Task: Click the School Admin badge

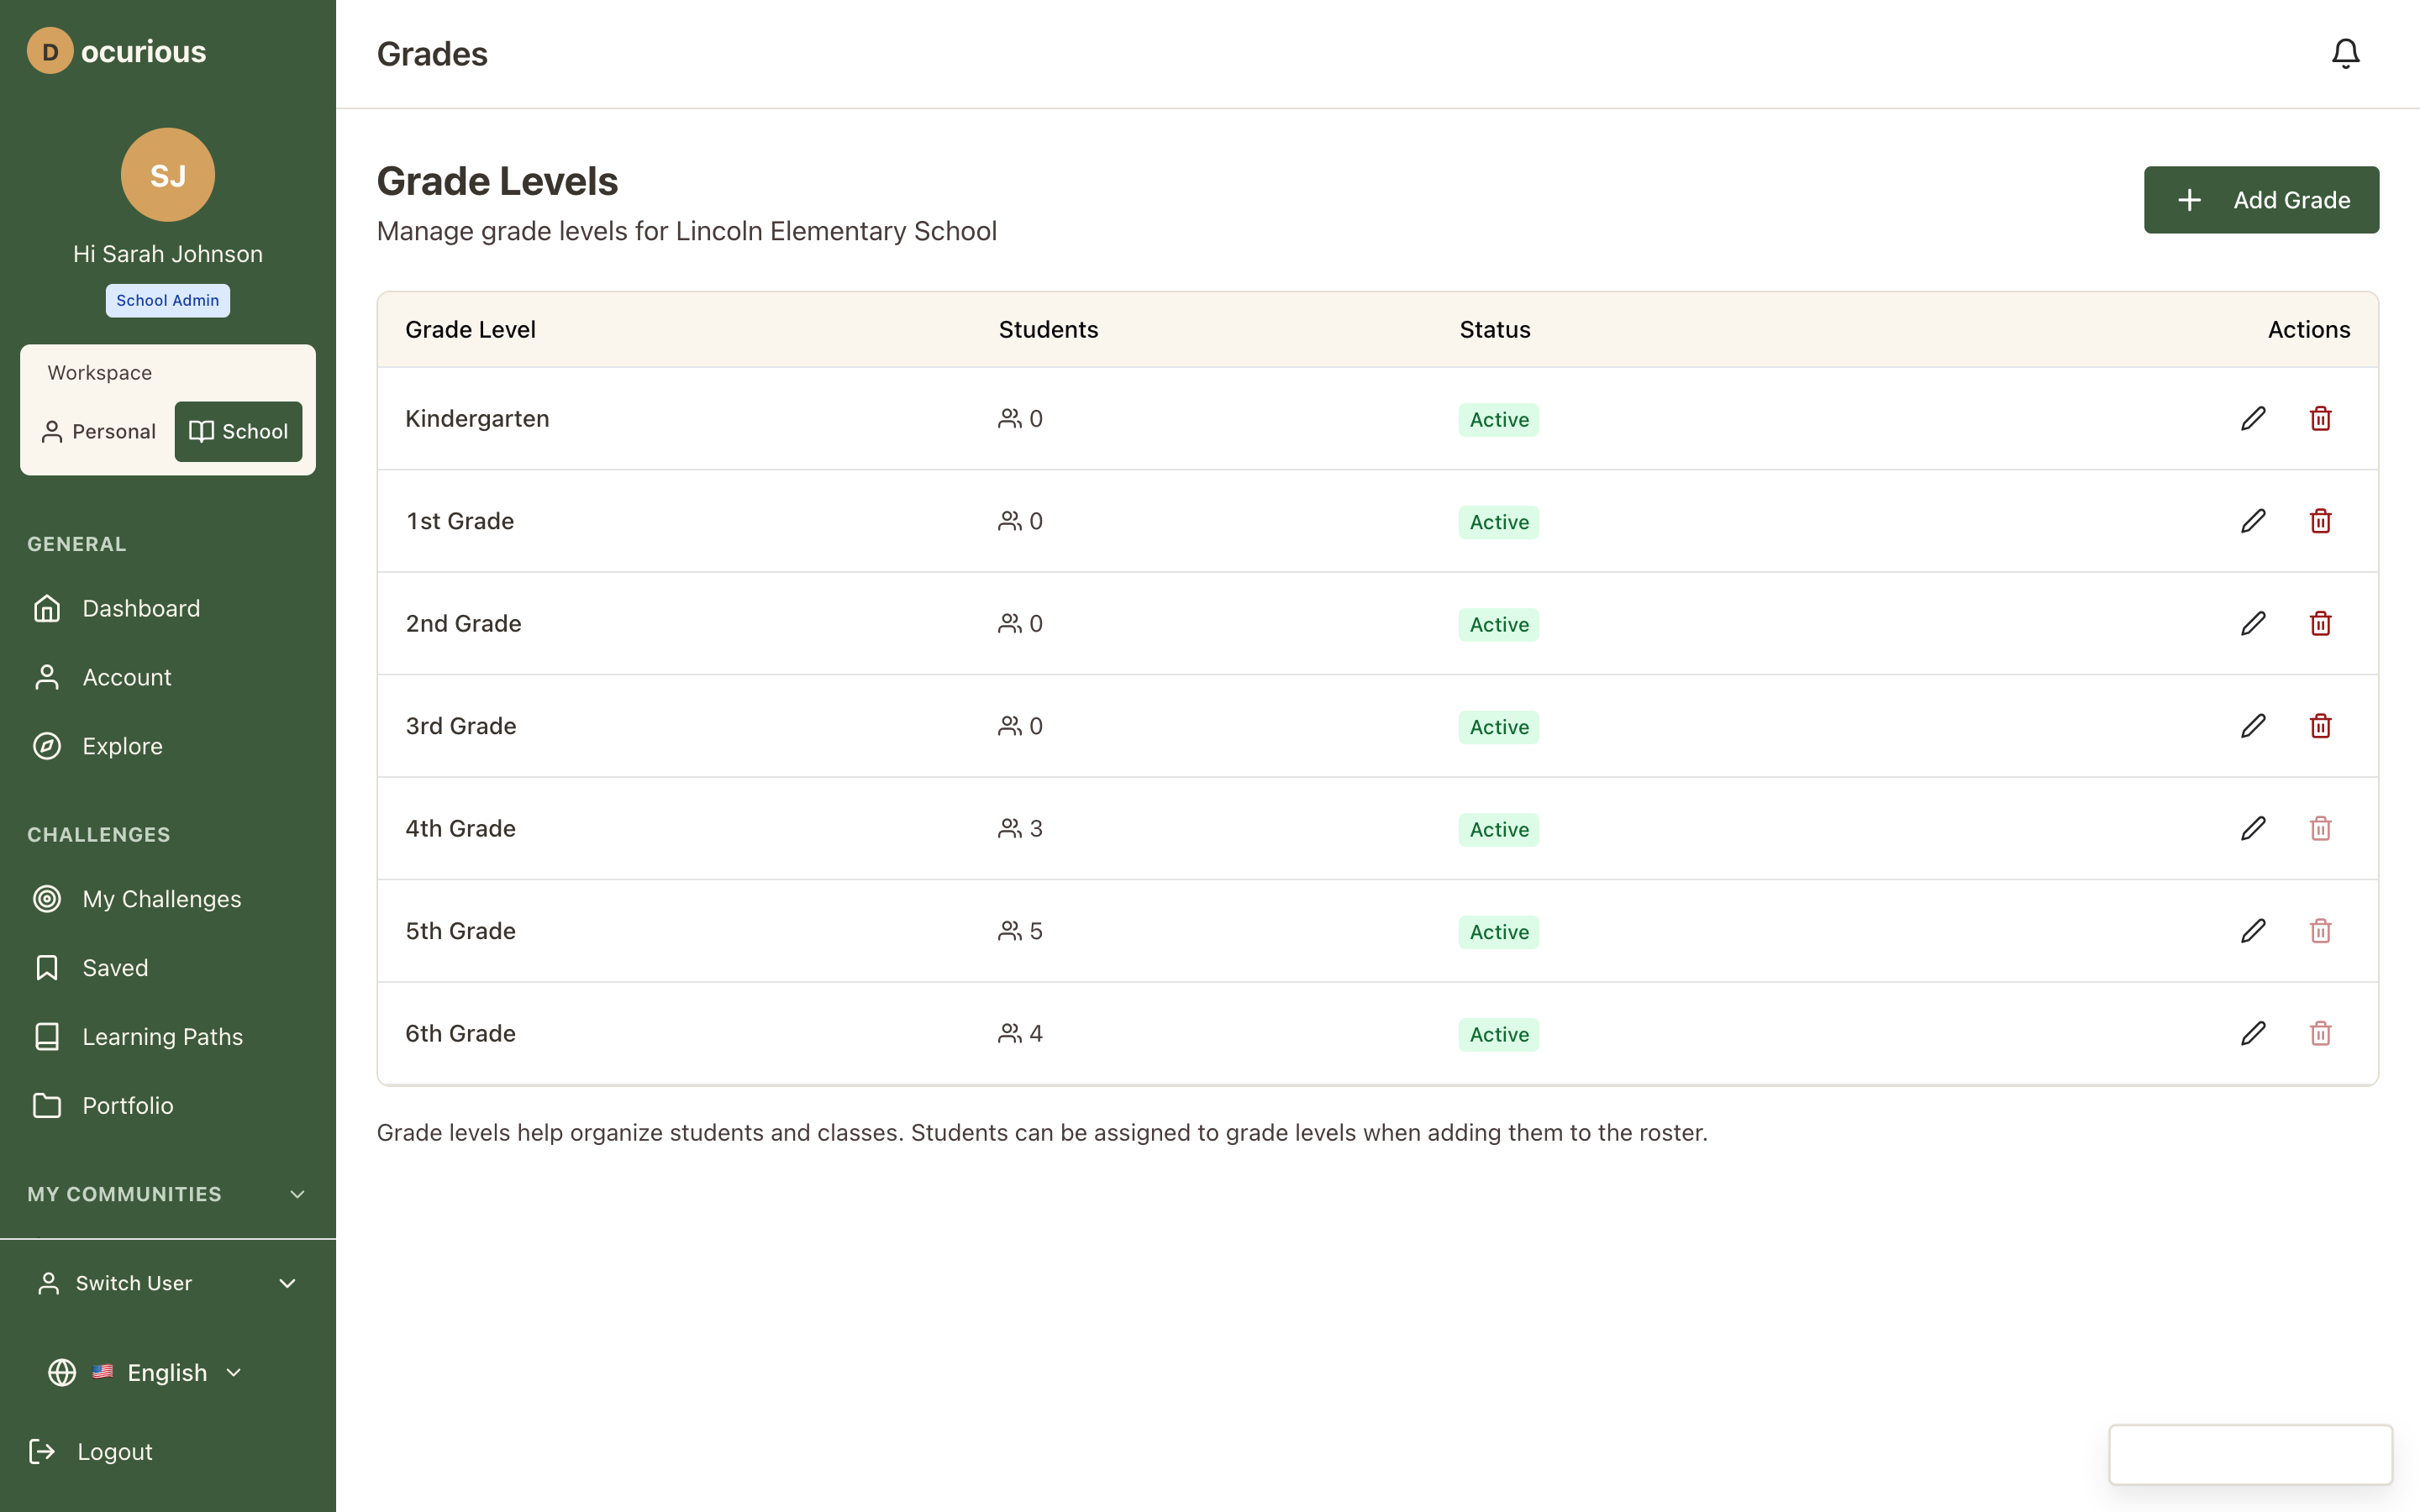Action: (x=167, y=300)
